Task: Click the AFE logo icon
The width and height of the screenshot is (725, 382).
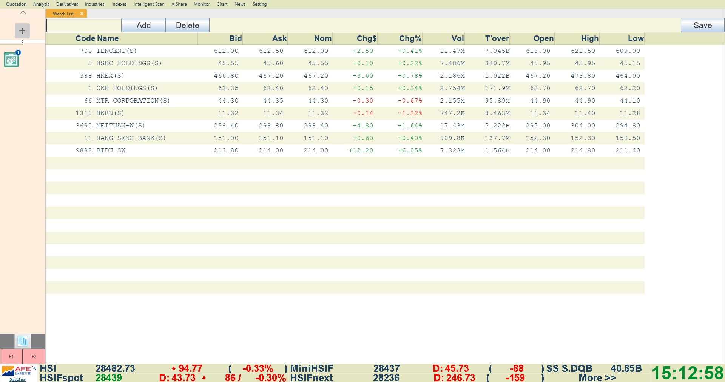Action: pyautogui.click(x=19, y=371)
